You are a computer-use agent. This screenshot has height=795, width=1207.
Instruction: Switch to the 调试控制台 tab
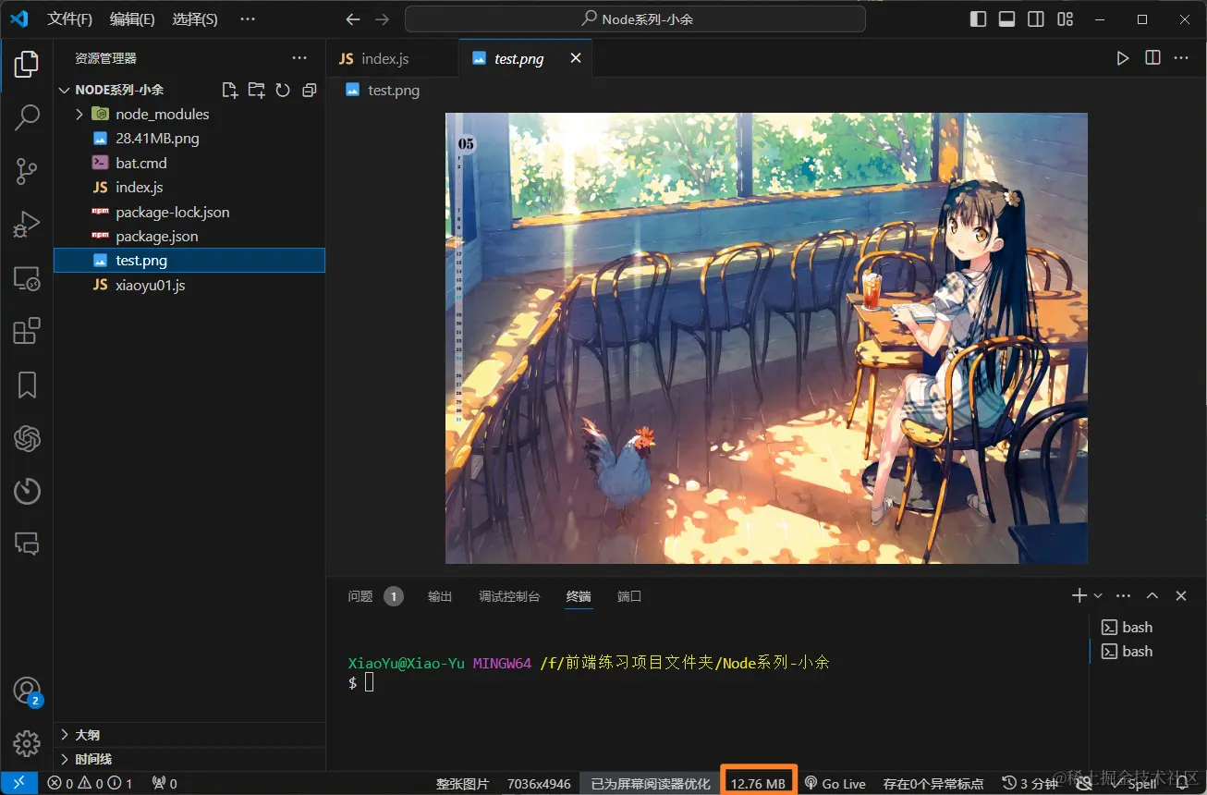pos(509,596)
